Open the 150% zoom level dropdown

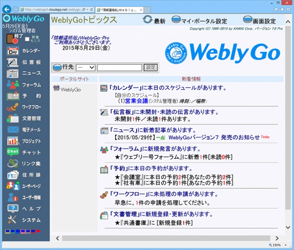click(x=286, y=245)
